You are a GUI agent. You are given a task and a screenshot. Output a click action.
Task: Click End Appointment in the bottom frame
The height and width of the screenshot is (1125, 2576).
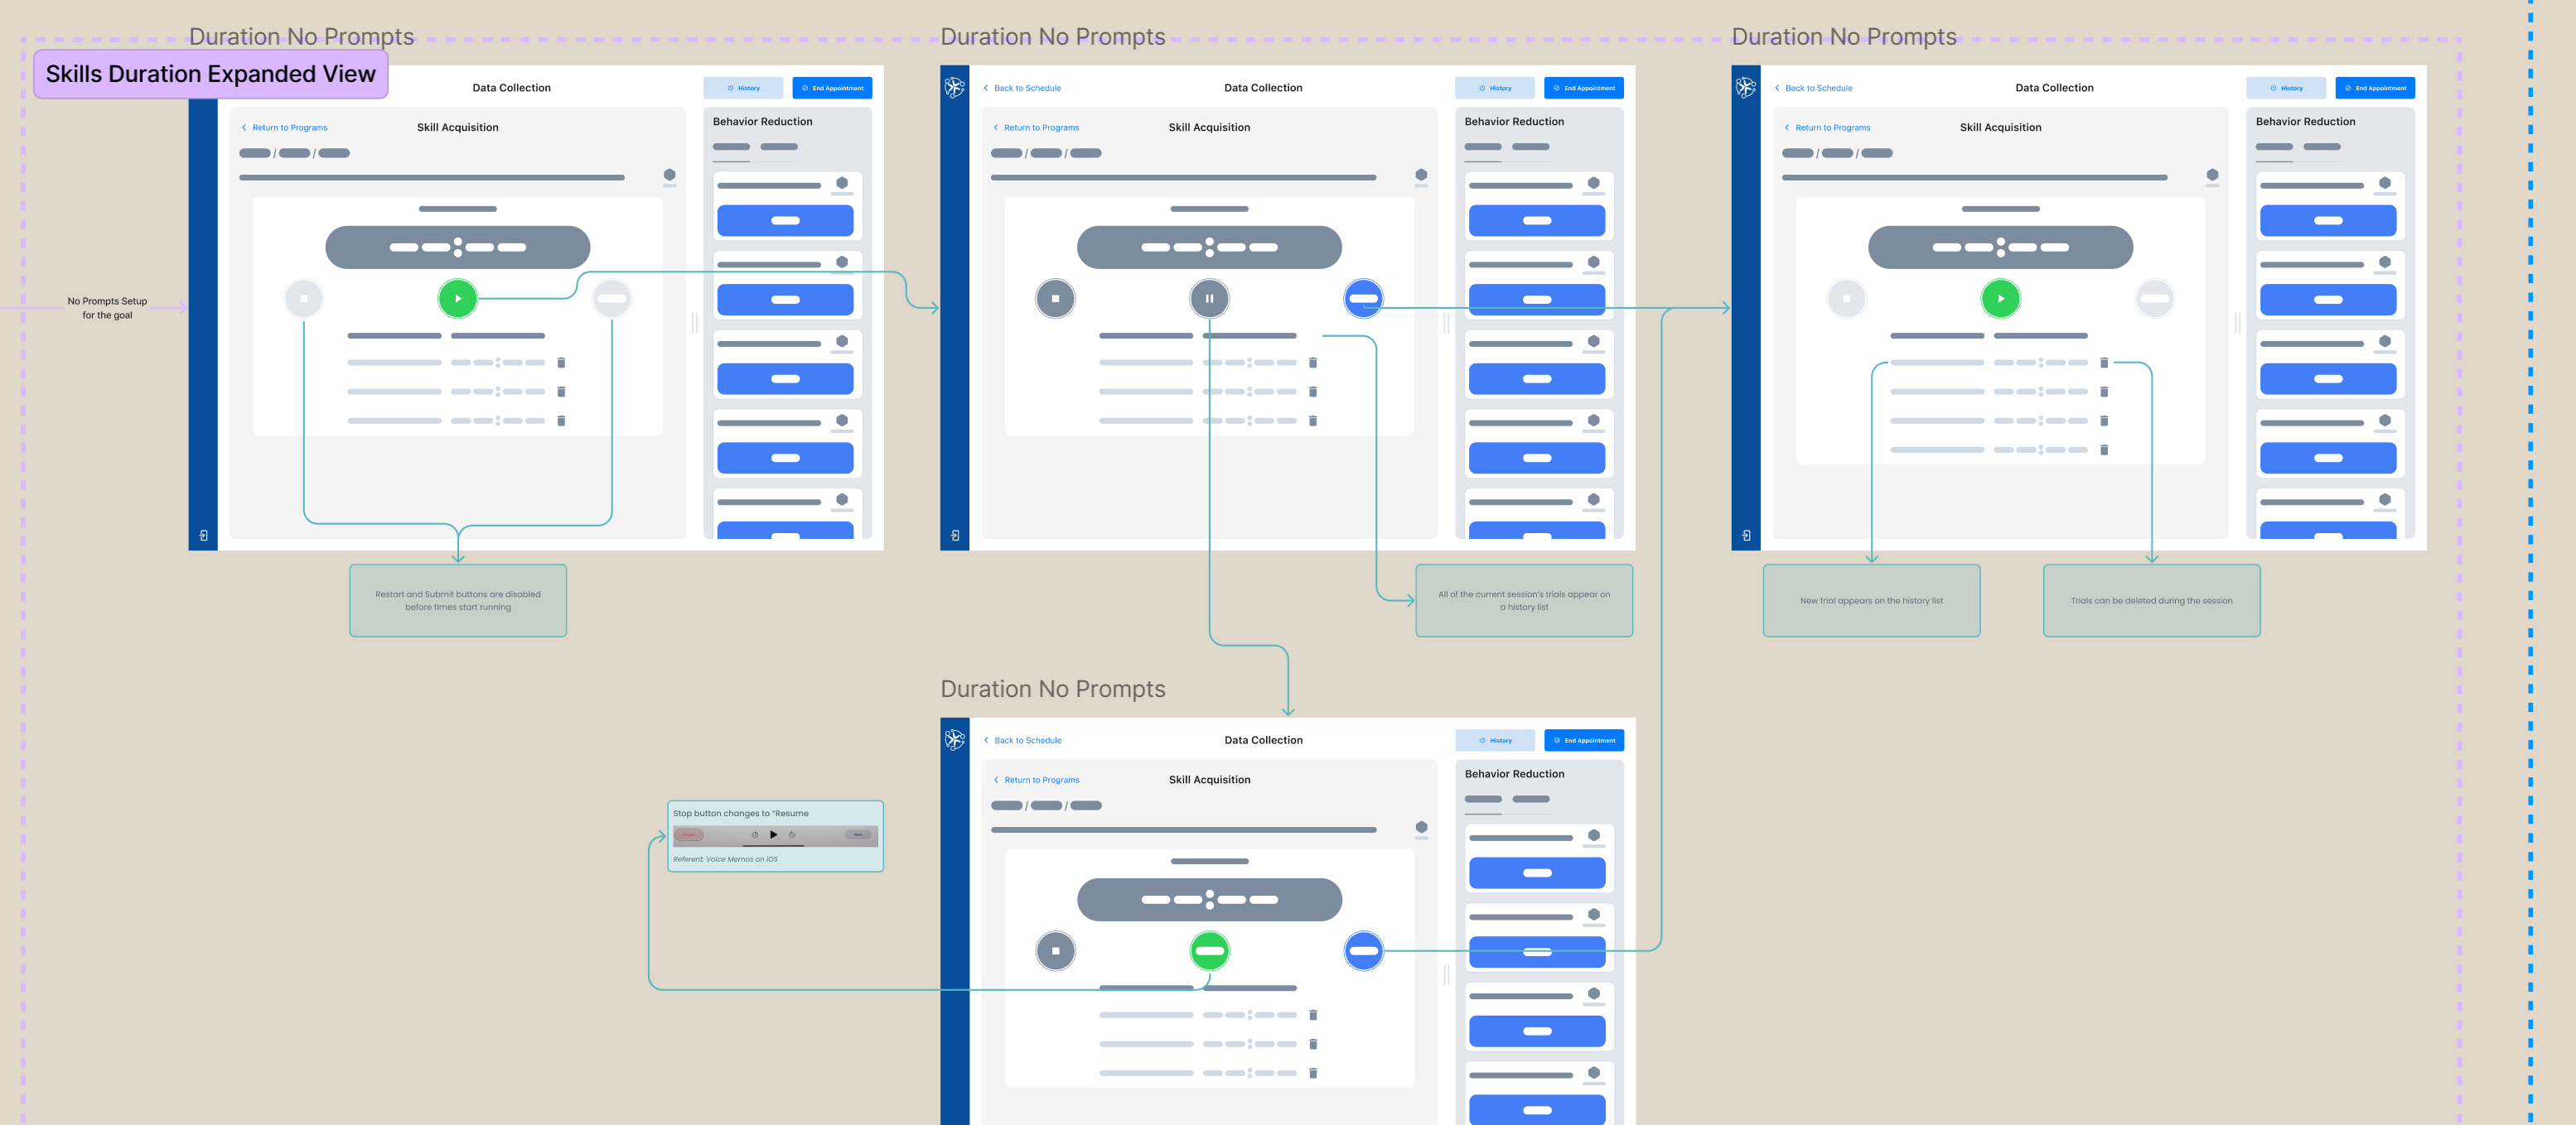pyautogui.click(x=1584, y=740)
